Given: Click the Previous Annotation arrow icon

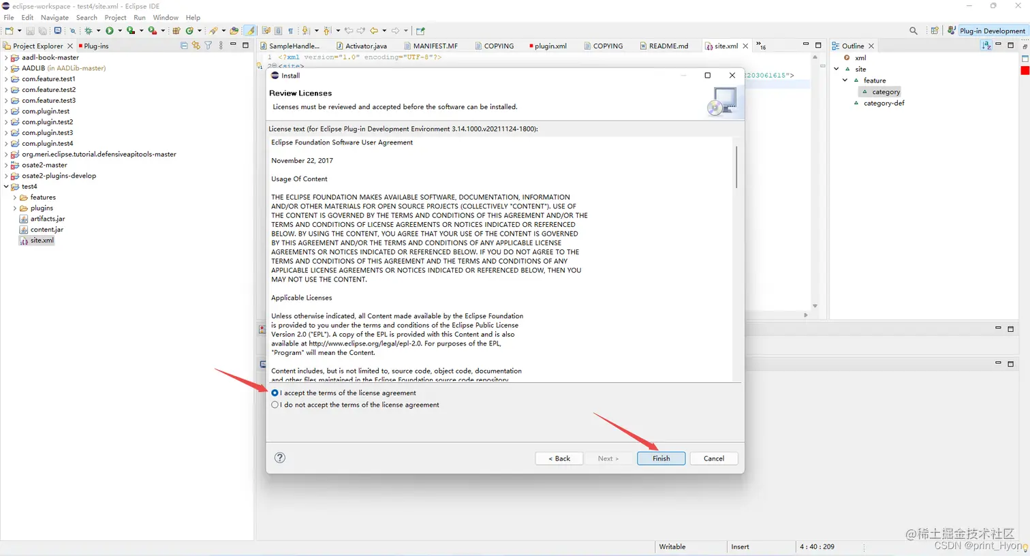Looking at the screenshot, I should (327, 31).
